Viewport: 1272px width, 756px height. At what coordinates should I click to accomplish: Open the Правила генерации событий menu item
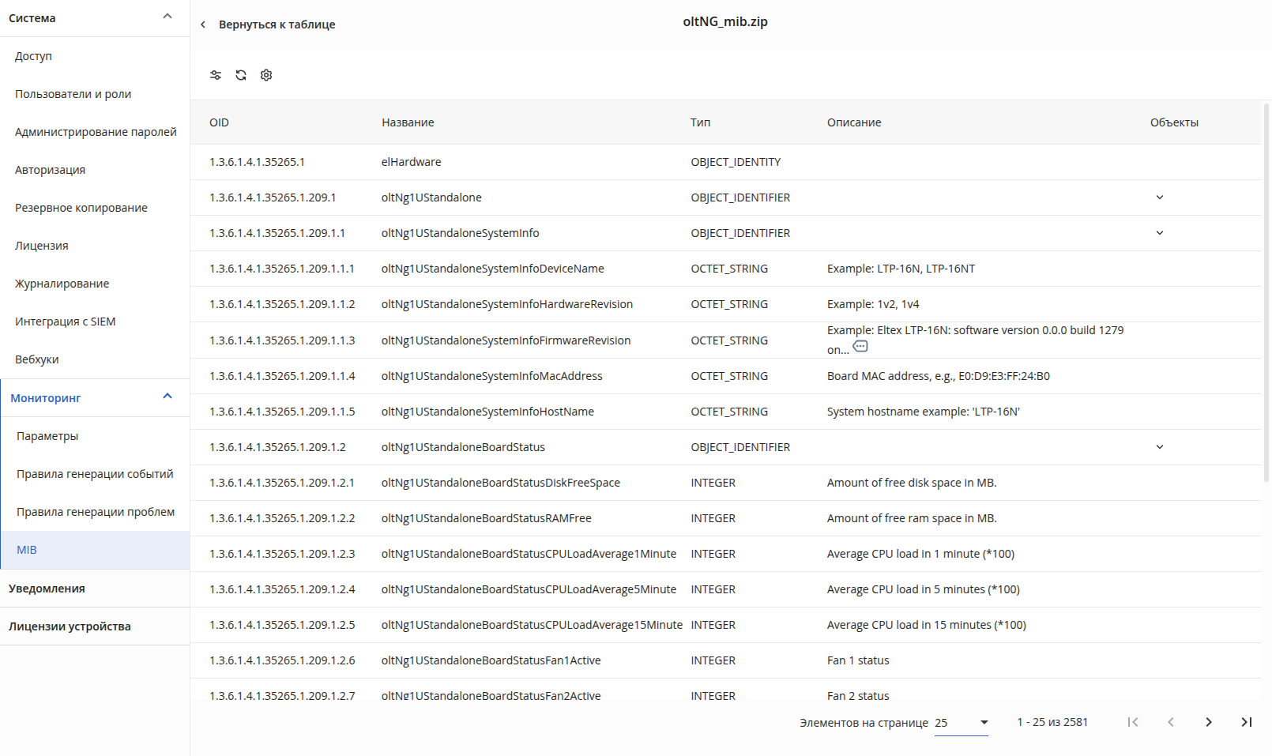click(95, 474)
